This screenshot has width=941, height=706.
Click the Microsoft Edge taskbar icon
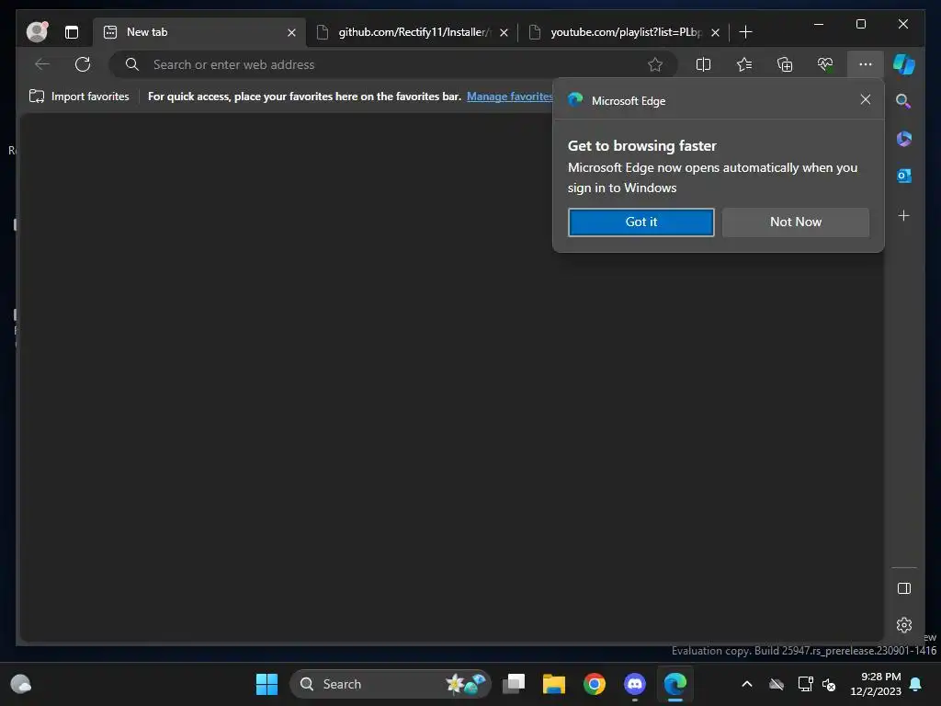675,684
